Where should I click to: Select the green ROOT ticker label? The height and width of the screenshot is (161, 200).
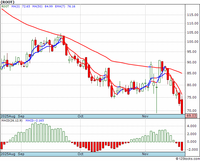pos(5,6)
